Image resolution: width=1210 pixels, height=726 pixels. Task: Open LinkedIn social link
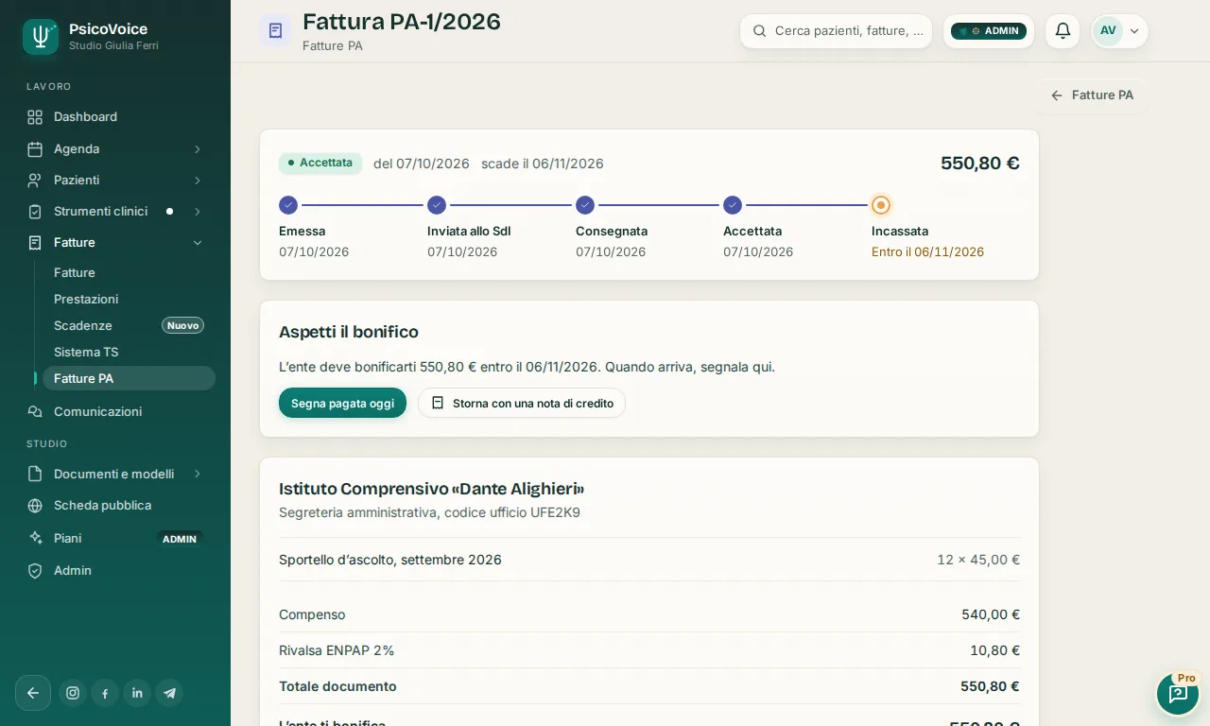pyautogui.click(x=137, y=693)
